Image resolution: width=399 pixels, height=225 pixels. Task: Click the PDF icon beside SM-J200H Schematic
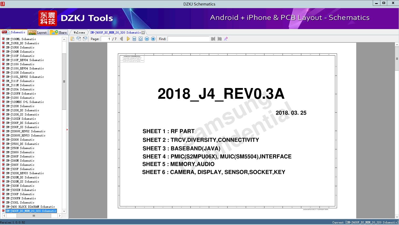click(x=3, y=140)
